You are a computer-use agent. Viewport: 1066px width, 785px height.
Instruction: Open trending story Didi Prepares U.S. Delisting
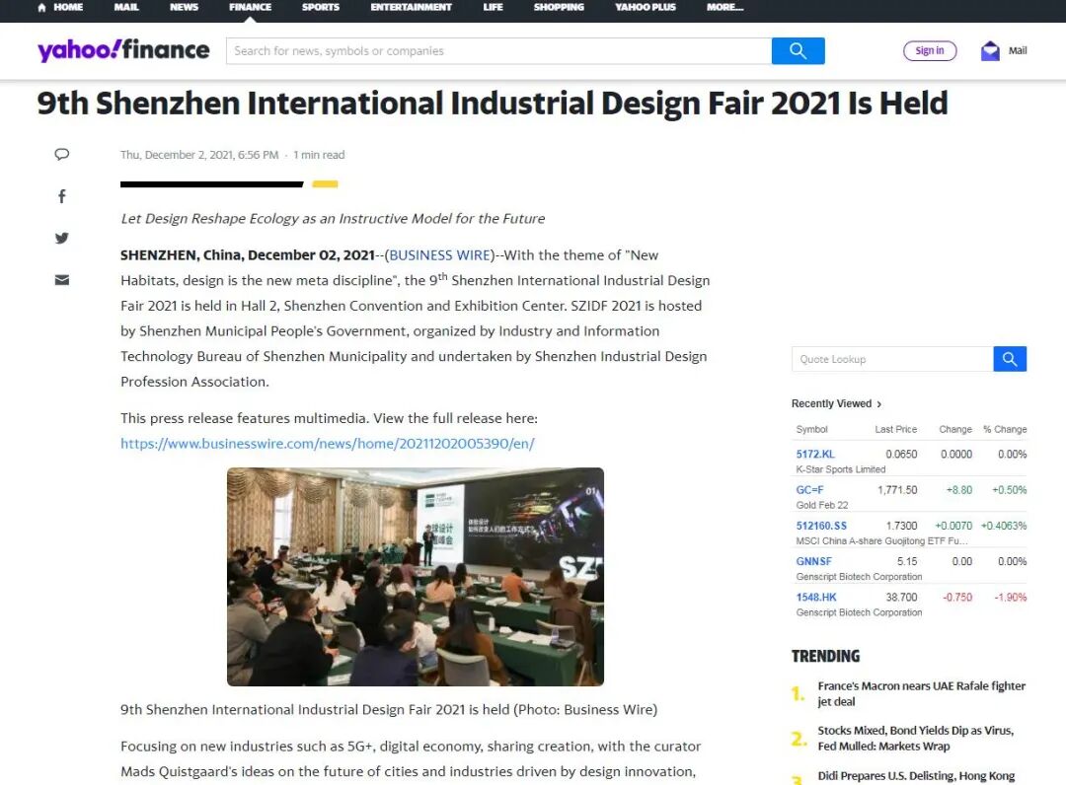tap(916, 776)
